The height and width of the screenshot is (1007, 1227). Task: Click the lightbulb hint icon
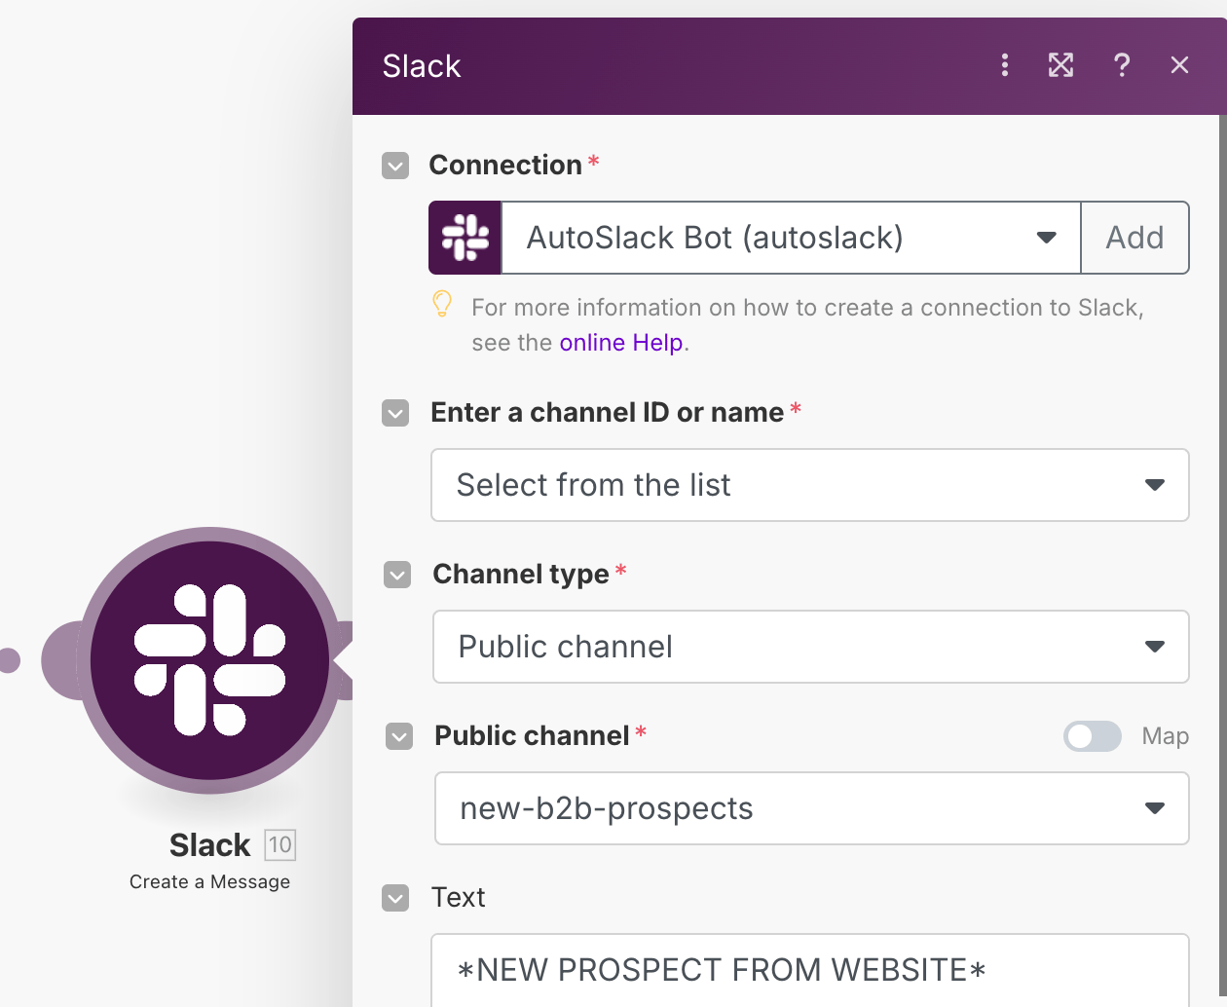coord(442,305)
